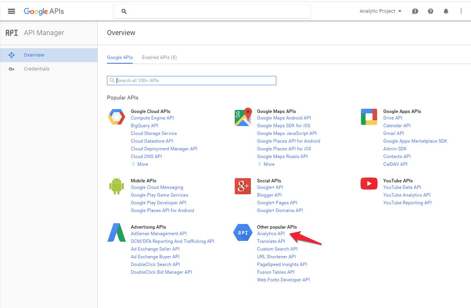
Task: Open the Compute Engine API link
Action: point(152,118)
